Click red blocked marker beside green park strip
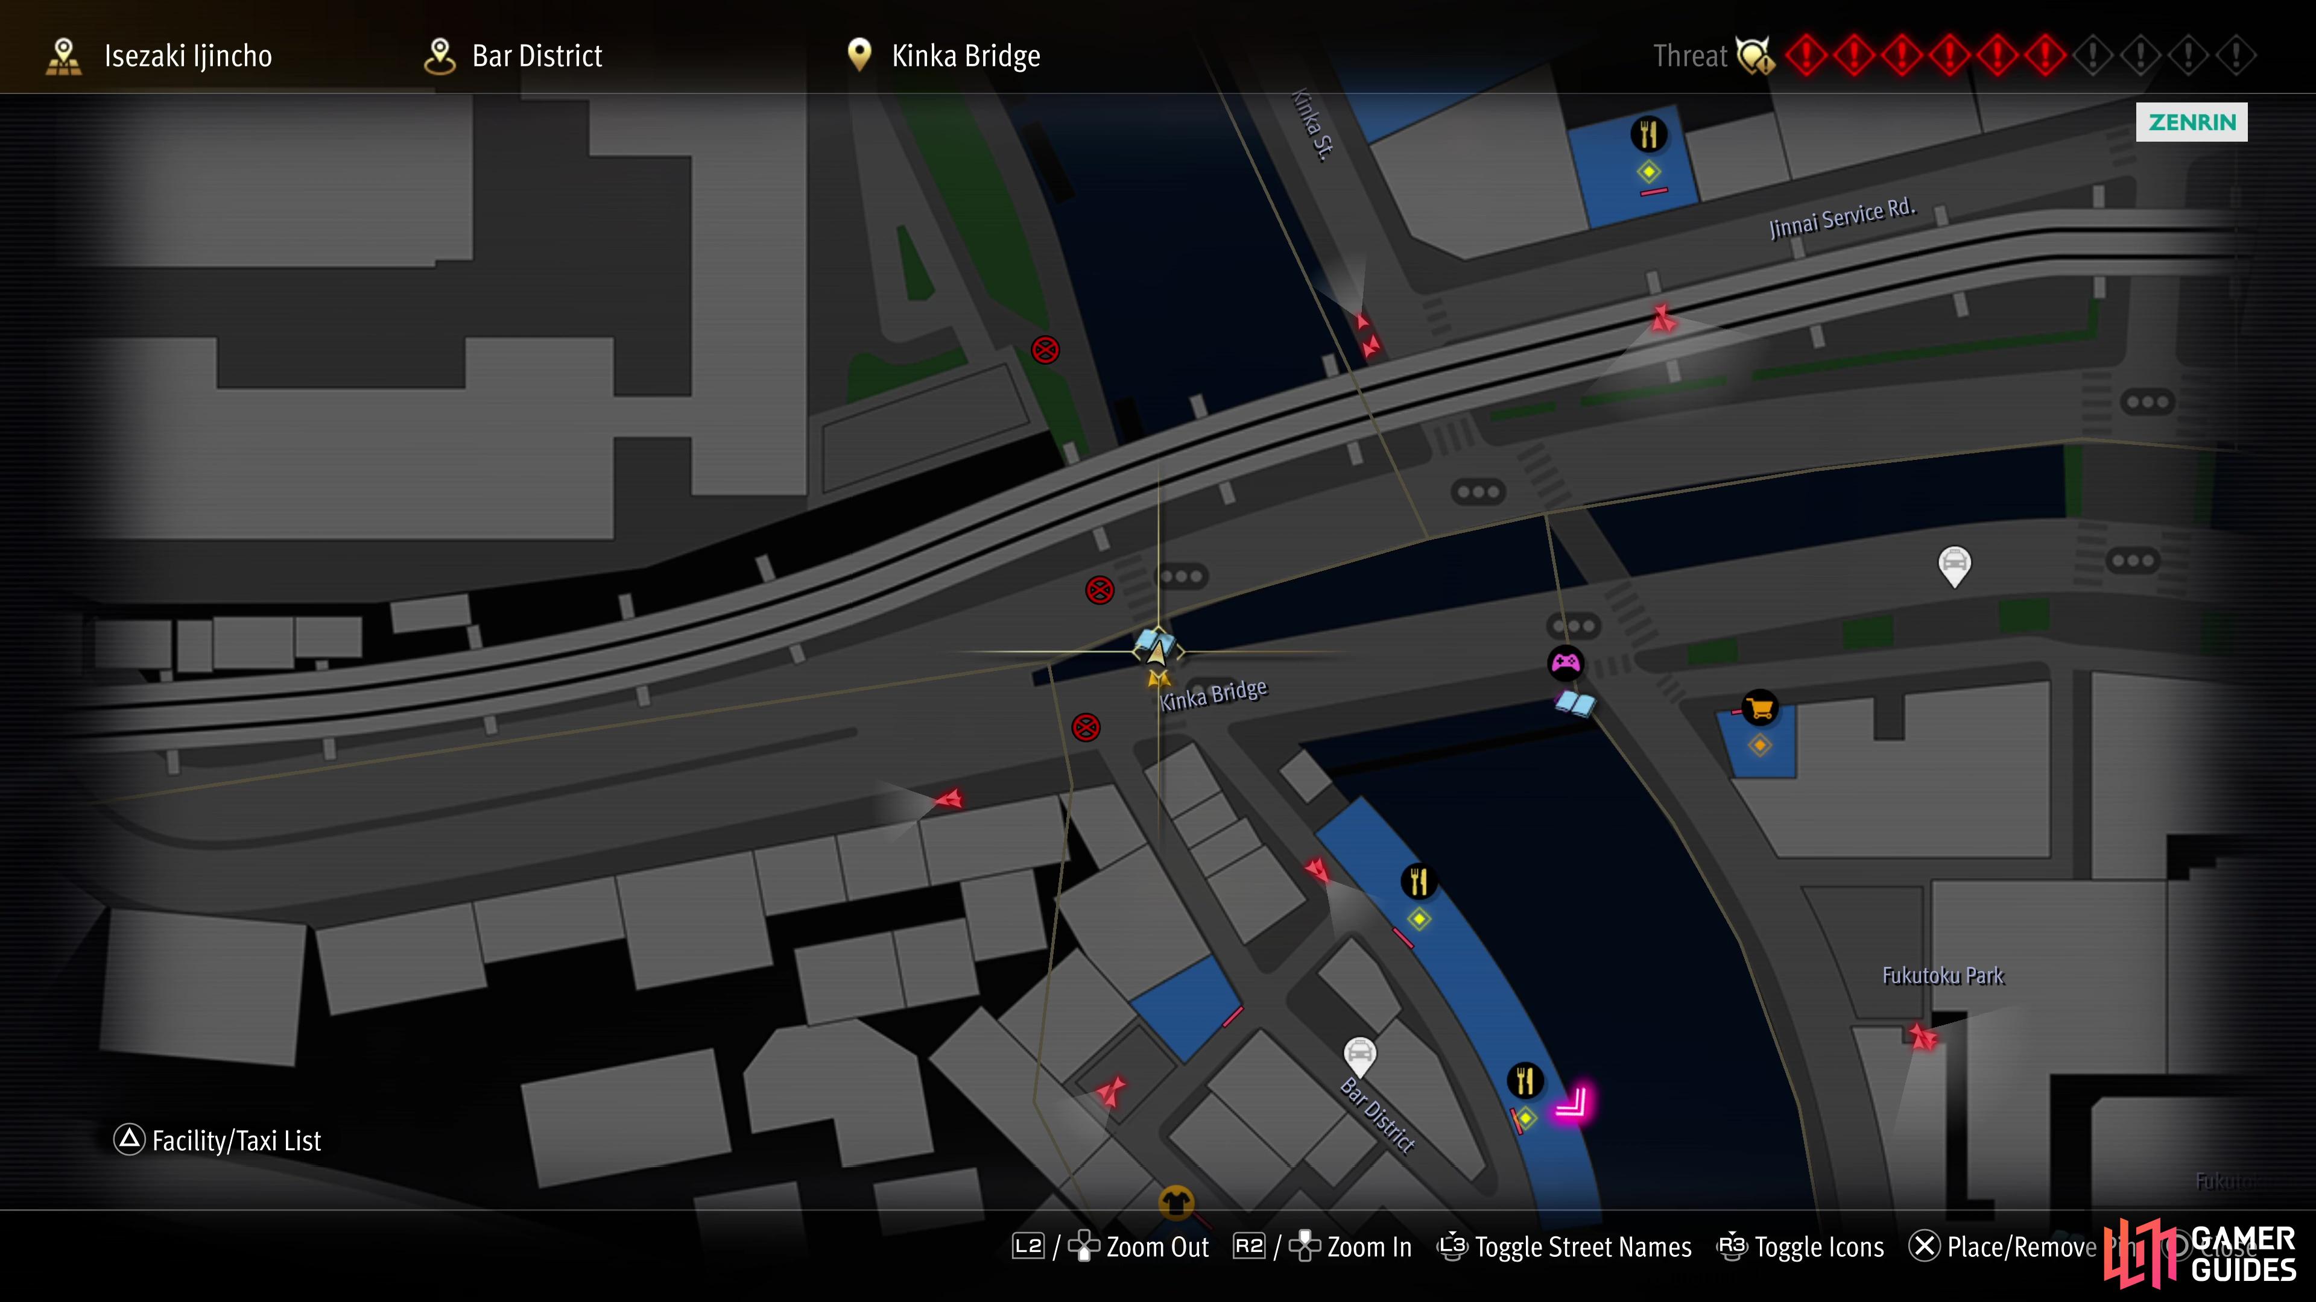The width and height of the screenshot is (2316, 1302). click(x=1045, y=350)
